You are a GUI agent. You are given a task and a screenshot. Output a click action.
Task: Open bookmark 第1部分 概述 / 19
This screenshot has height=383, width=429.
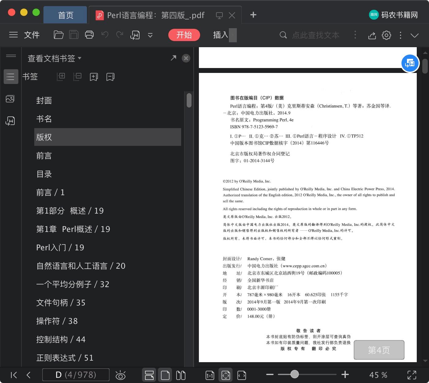tap(107, 211)
